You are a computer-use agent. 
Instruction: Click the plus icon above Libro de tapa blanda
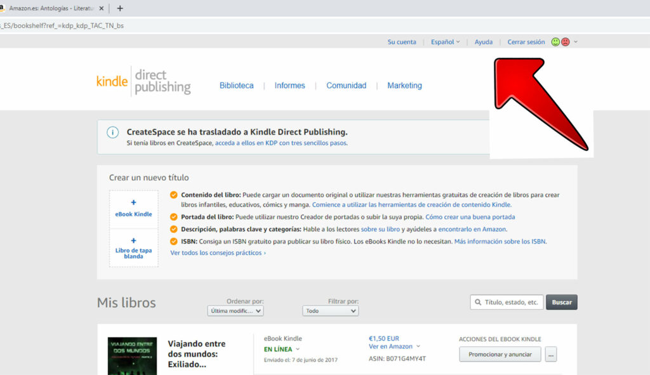pyautogui.click(x=133, y=240)
